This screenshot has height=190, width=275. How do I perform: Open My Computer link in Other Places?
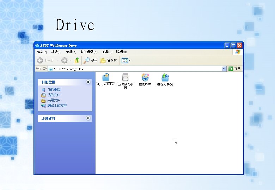[51, 90]
